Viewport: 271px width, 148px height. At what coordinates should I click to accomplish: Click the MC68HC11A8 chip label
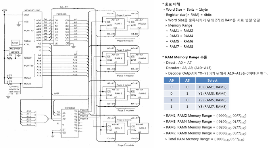pos(32,10)
